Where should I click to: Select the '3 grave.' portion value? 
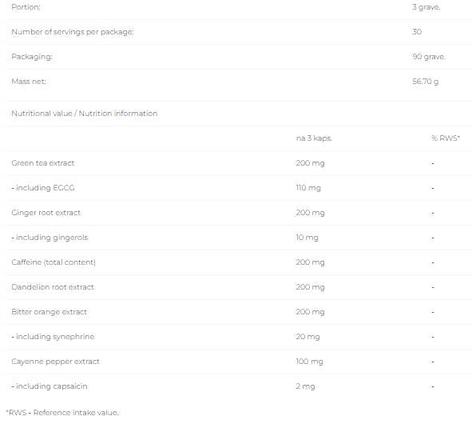[426, 7]
